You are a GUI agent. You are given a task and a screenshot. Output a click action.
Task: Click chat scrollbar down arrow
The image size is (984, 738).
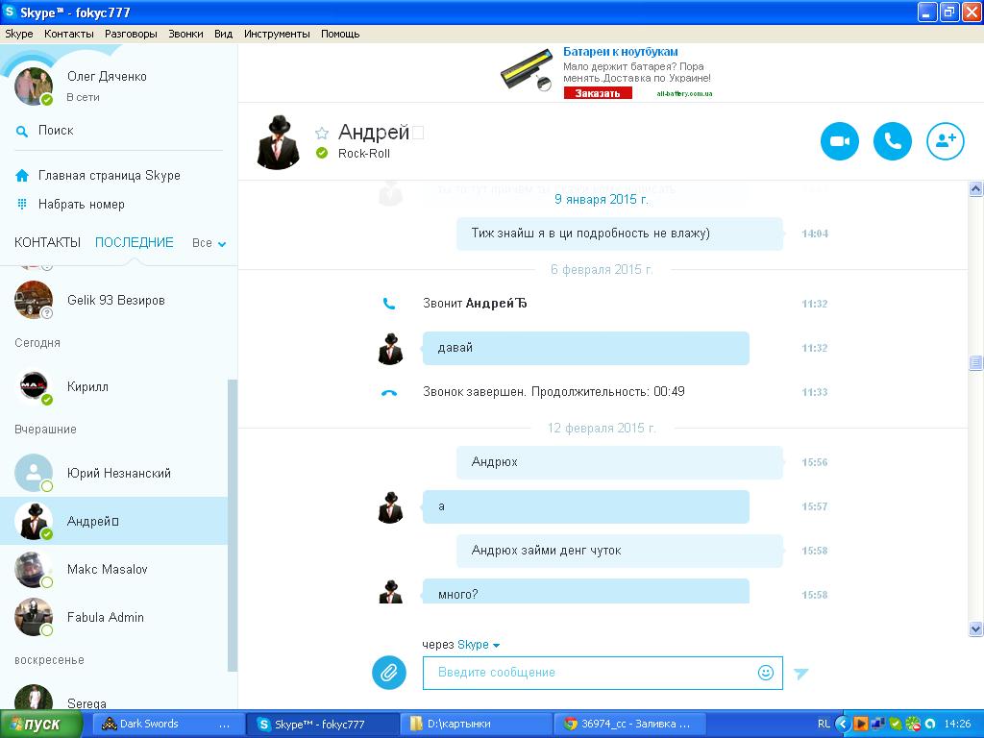point(975,628)
